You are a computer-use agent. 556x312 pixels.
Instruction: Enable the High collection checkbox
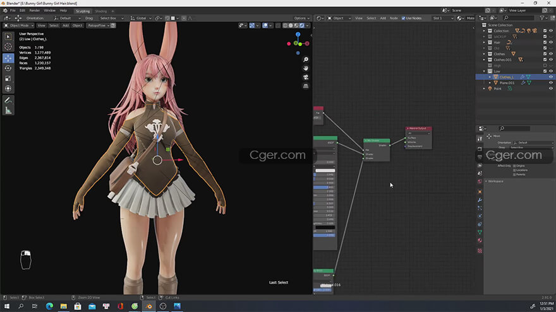[x=545, y=66]
